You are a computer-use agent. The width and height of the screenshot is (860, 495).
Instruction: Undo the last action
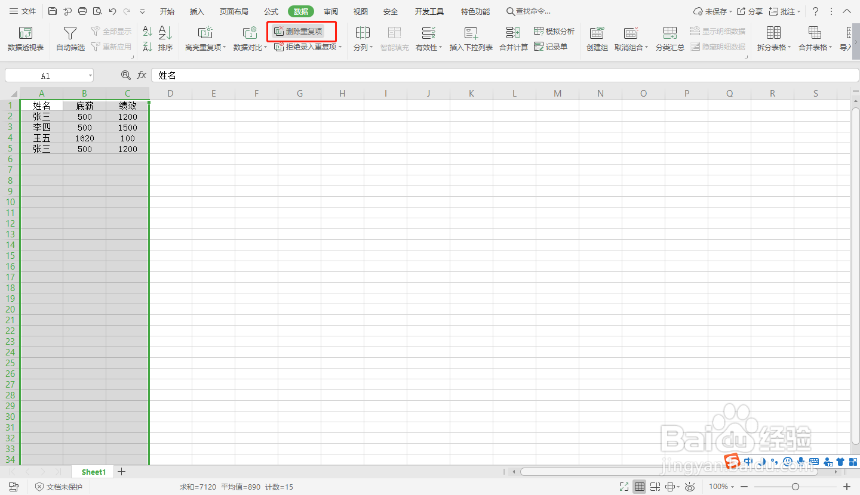[112, 11]
